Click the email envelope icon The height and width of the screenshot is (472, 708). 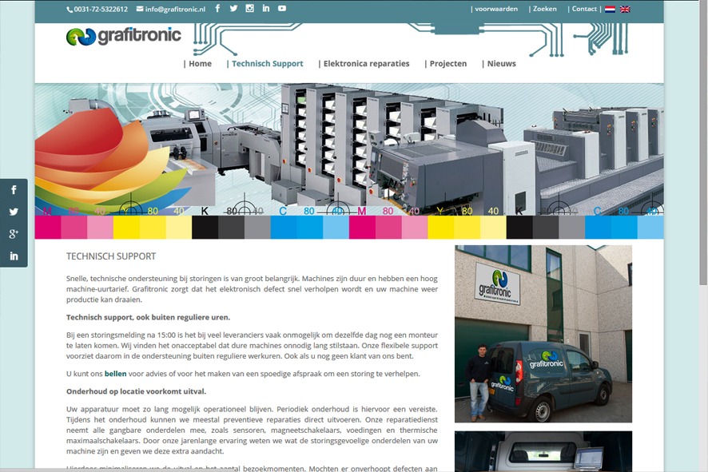coord(140,9)
